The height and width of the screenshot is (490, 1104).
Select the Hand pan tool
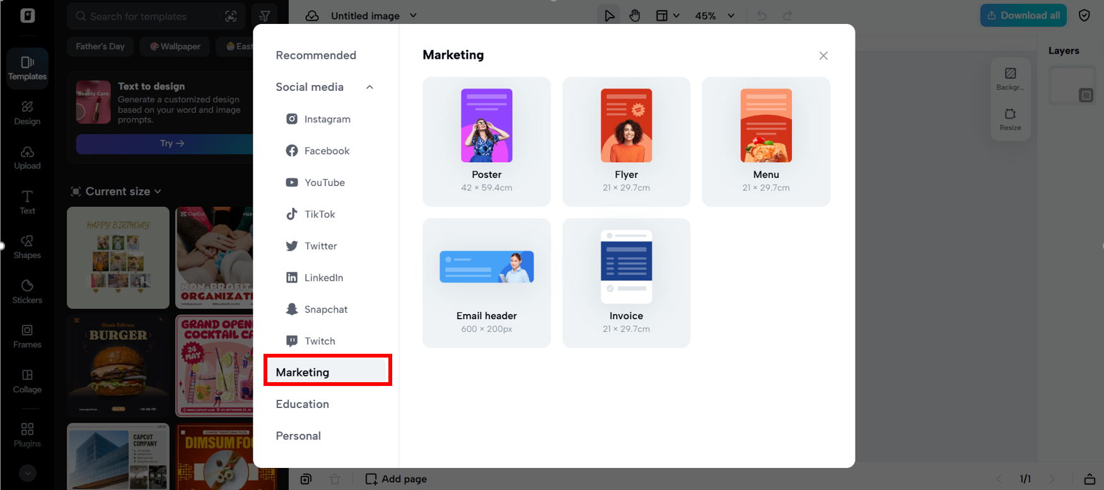[634, 16]
